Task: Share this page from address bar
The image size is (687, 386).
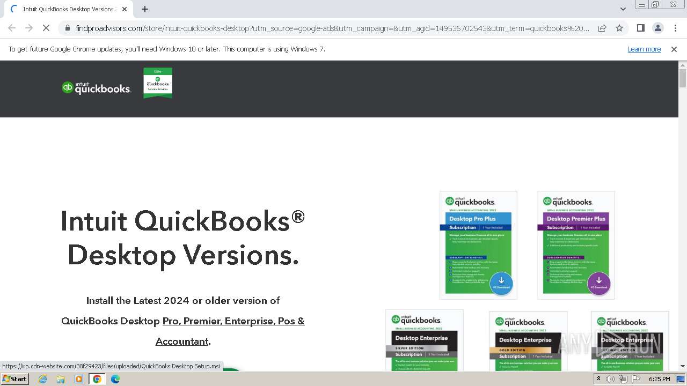Action: click(x=602, y=28)
